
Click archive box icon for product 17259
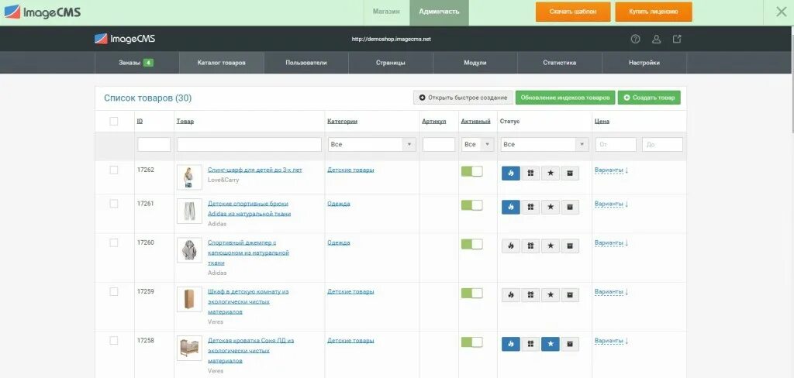click(x=570, y=295)
